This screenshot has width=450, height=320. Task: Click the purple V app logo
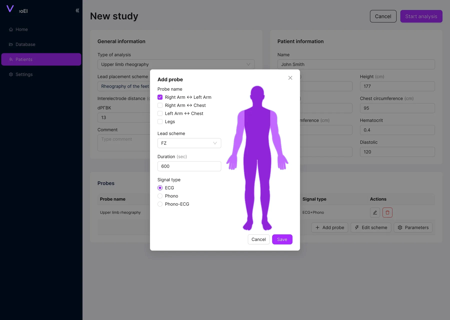tap(10, 9)
